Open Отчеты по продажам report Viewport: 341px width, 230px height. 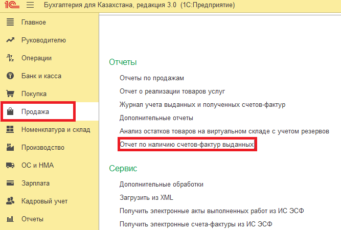pyautogui.click(x=151, y=78)
